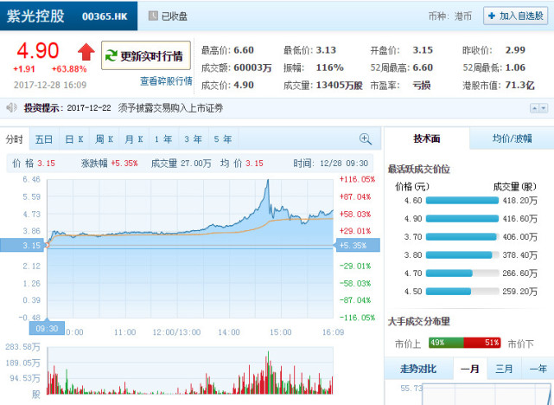Click the stock code 00365.HK
The height and width of the screenshot is (405, 554).
click(x=105, y=16)
